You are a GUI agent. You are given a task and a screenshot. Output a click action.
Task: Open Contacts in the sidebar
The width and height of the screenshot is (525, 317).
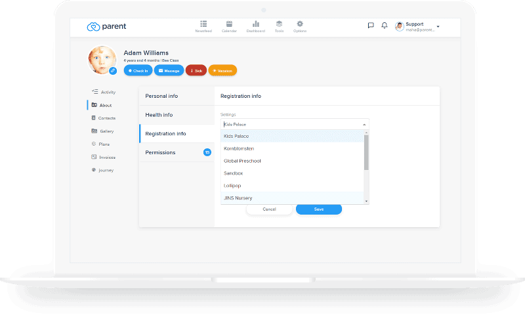(x=104, y=118)
